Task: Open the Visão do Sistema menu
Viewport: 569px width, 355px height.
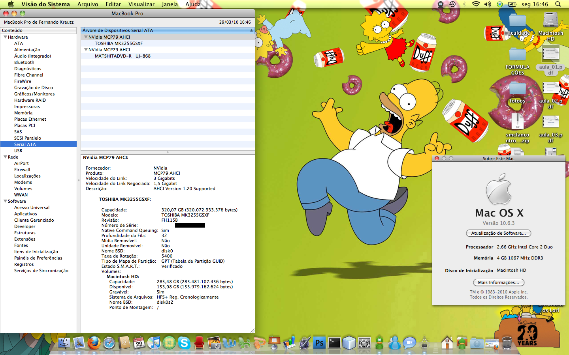Action: [45, 4]
